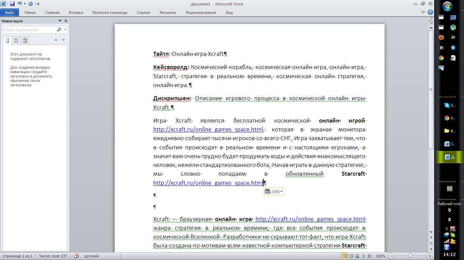Close the Навигация pane
This screenshot has height=260, width=464.
[66, 21]
